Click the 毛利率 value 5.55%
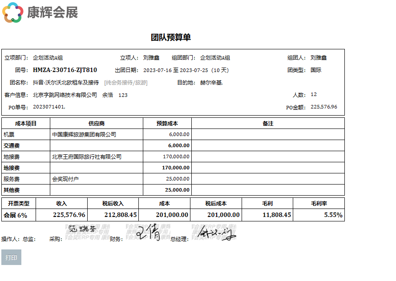The width and height of the screenshot is (396, 281). pyautogui.click(x=333, y=215)
